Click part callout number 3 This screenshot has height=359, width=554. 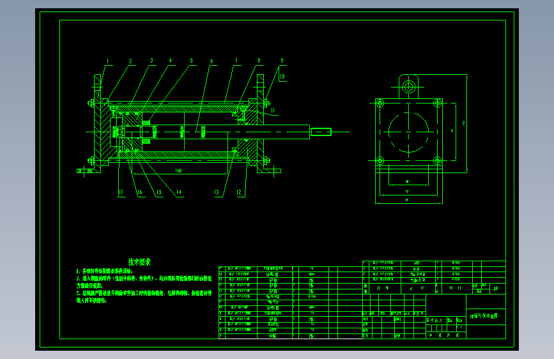pos(151,61)
